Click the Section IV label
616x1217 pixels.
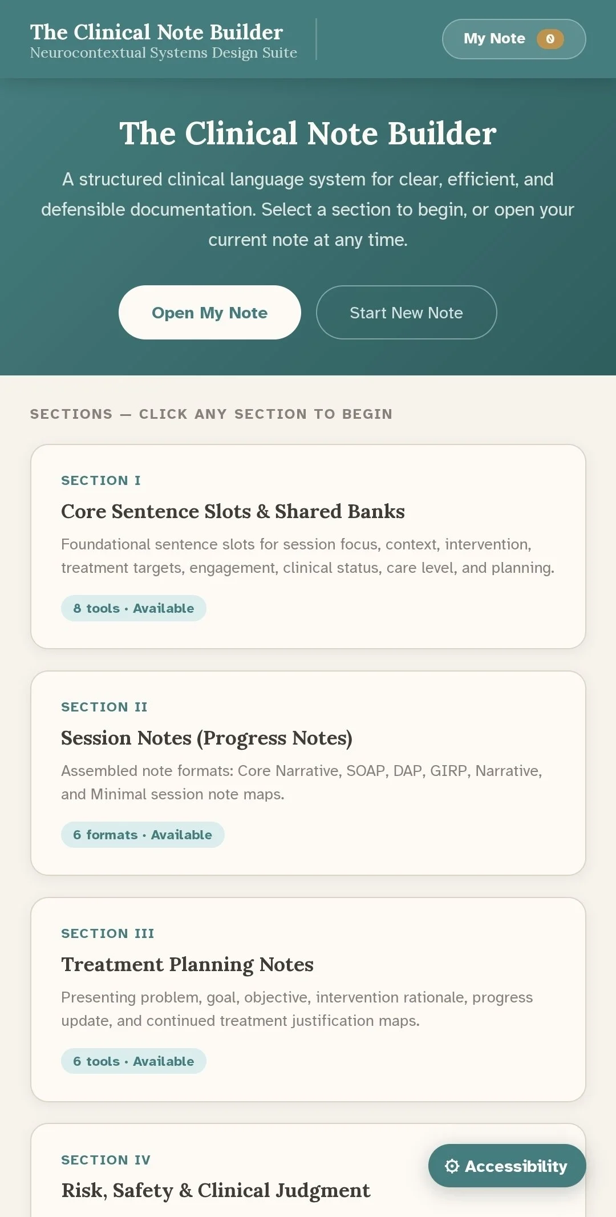coord(106,1161)
